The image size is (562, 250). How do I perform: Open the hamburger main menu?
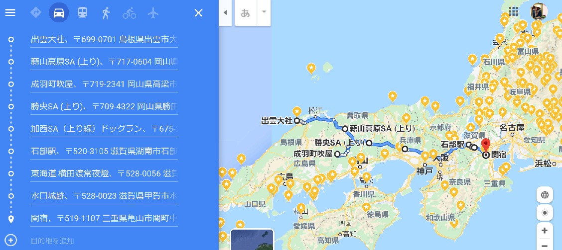10,13
